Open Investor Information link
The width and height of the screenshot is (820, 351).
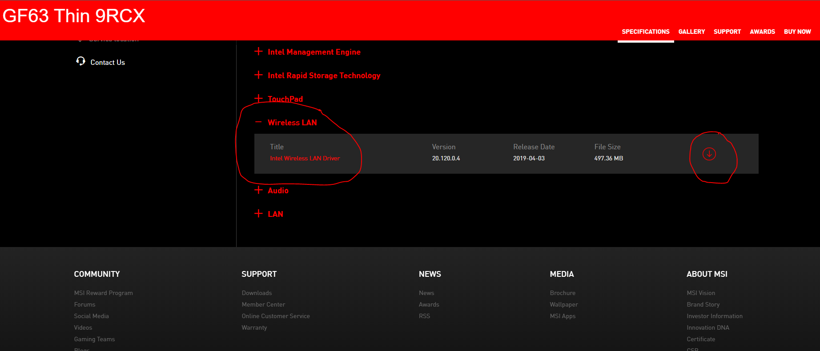[x=715, y=316]
